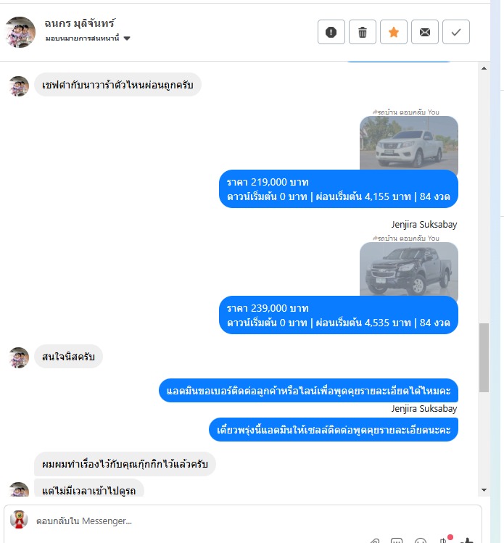Image resolution: width=504 pixels, height=543 pixels.
Task: Open the white Nissan pickup photo
Action: click(409, 143)
